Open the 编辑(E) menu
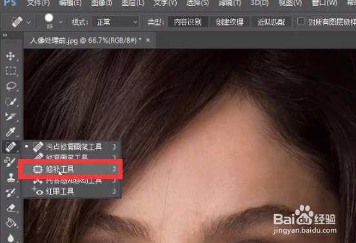This screenshot has width=356, height=243. 70,3
